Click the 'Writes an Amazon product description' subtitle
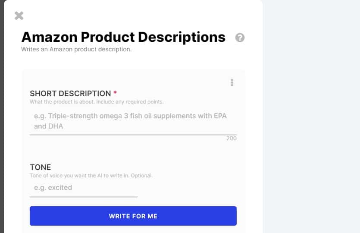This screenshot has width=360, height=233. tap(76, 49)
